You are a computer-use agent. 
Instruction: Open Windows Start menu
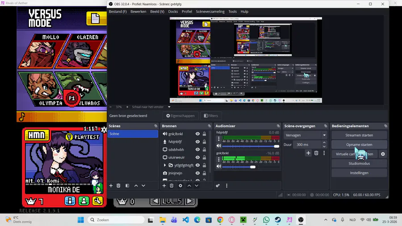pyautogui.click(x=81, y=220)
